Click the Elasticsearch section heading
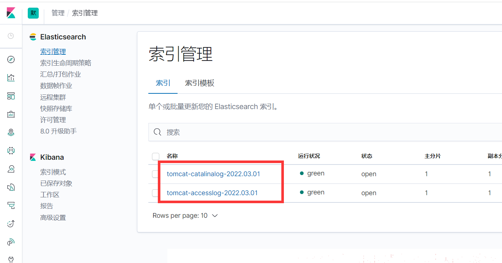This screenshot has width=502, height=263. [x=63, y=37]
